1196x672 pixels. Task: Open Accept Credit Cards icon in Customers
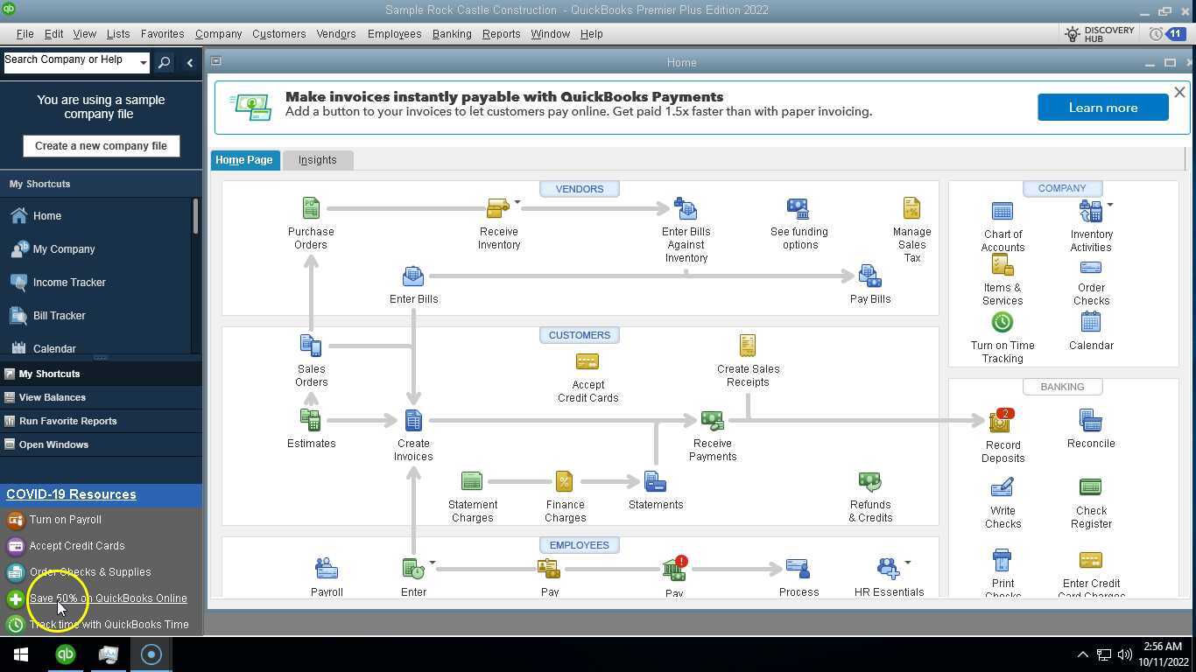pos(587,362)
